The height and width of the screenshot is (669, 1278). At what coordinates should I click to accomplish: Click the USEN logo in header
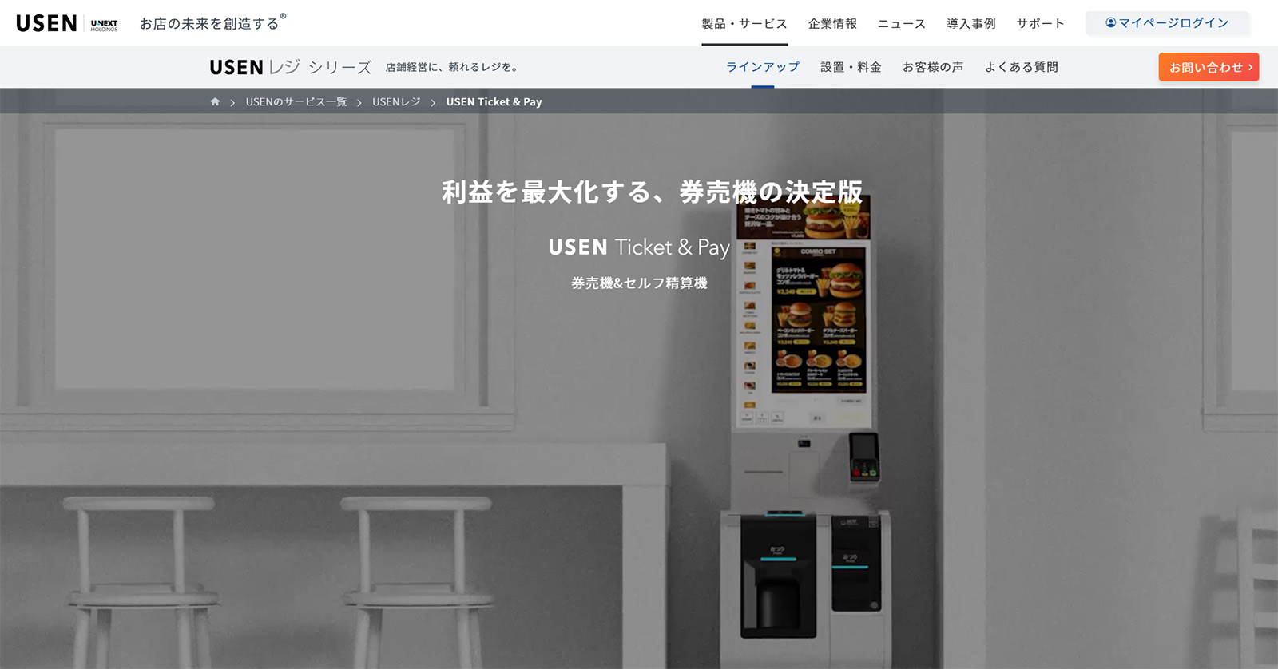pyautogui.click(x=46, y=23)
